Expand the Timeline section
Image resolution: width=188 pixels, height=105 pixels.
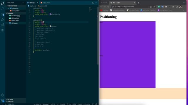(x=16, y=102)
